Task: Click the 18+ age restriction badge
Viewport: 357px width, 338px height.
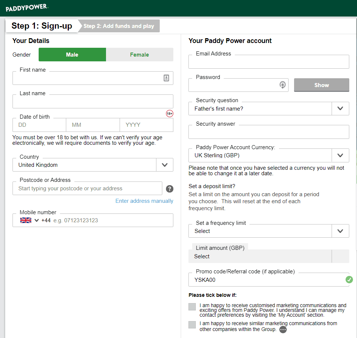Action: pyautogui.click(x=169, y=114)
